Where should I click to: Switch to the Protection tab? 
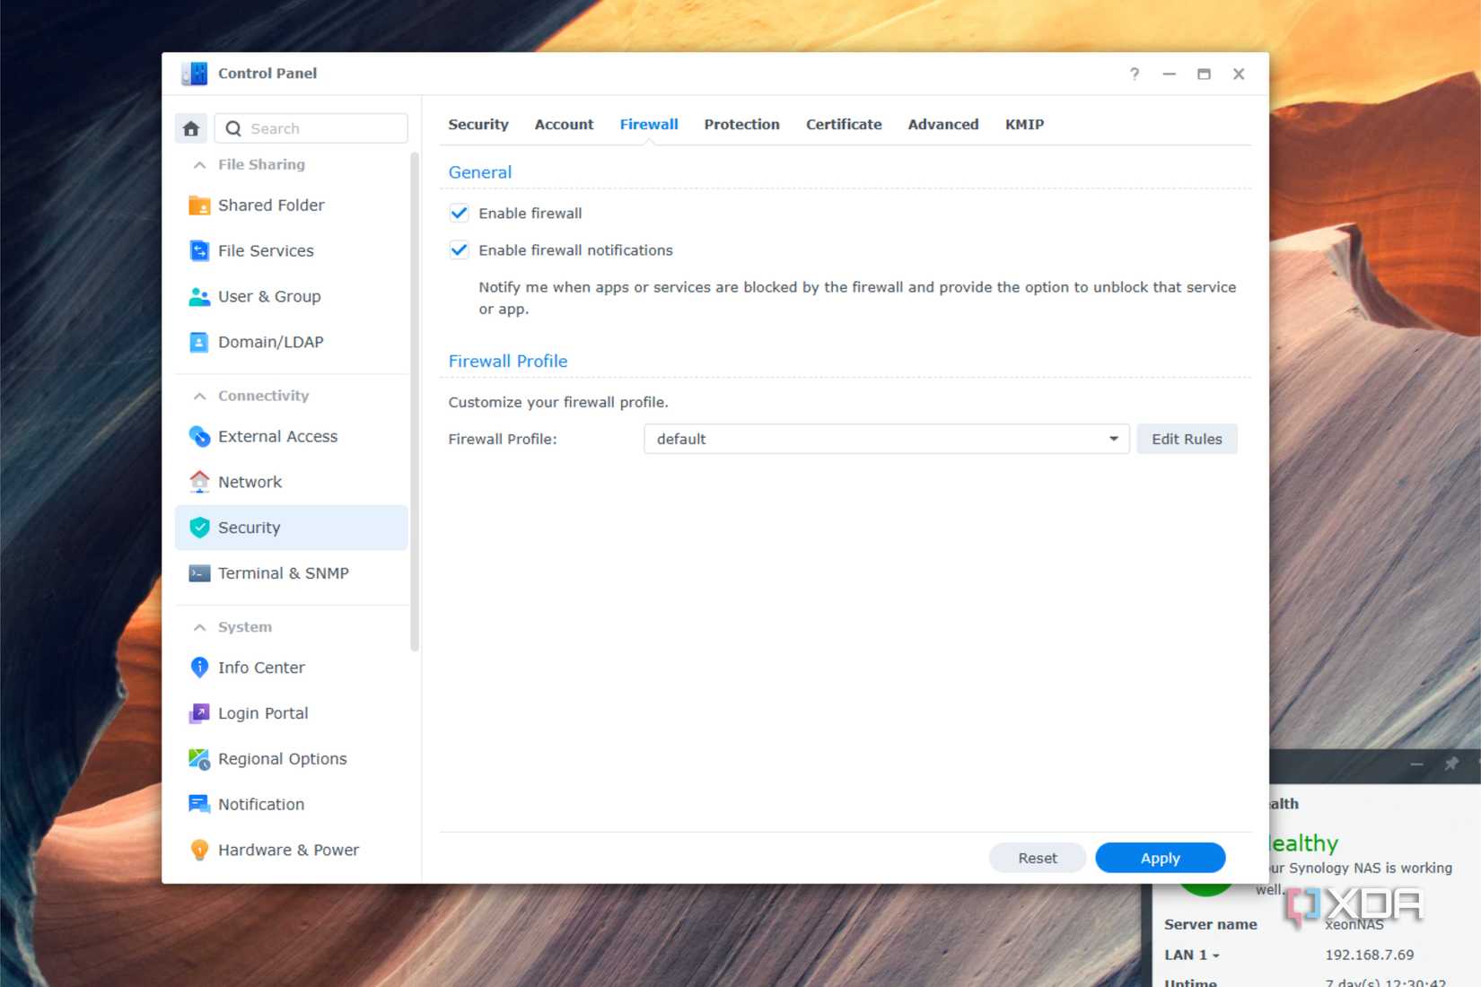[741, 125]
